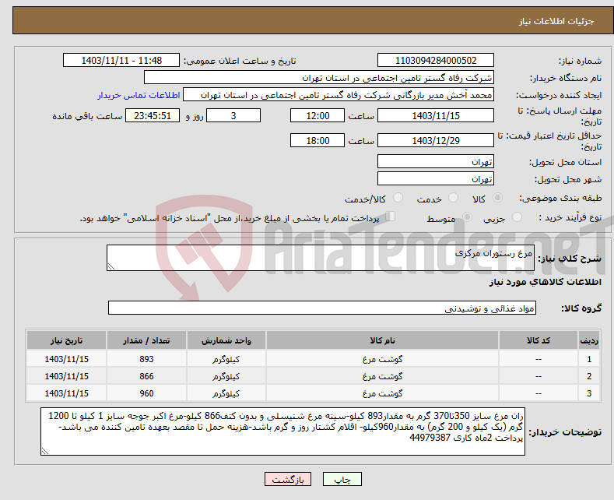This screenshot has width=614, height=500.
Task: Click the need number field 1103094284000502
Action: pos(436,60)
